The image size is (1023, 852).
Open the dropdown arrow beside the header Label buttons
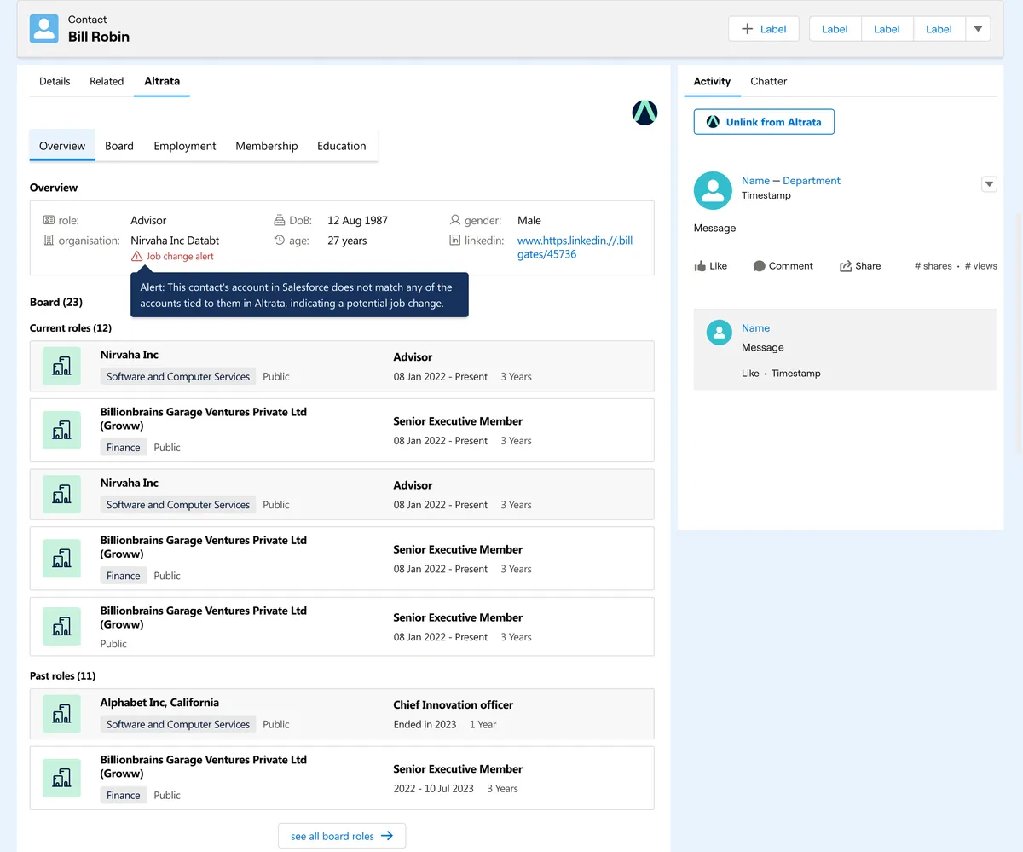[978, 29]
